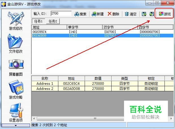175x129 pixels.
Task: Click the 清空 trash bin button
Action: pyautogui.click(x=131, y=14)
